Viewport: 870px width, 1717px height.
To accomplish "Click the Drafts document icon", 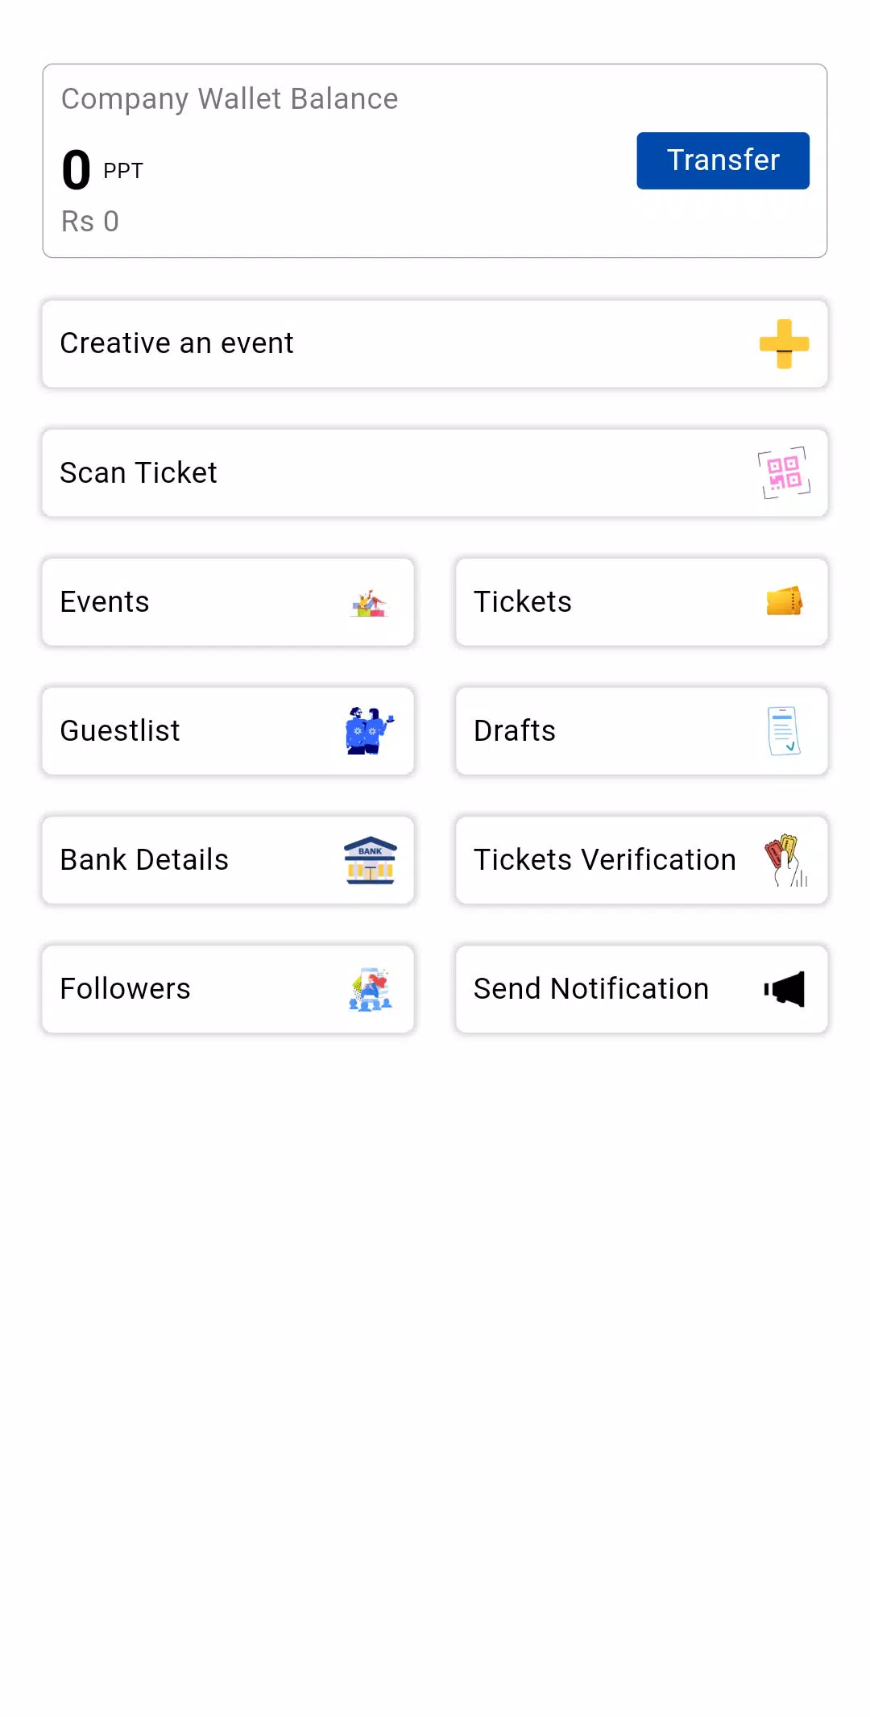I will [784, 731].
